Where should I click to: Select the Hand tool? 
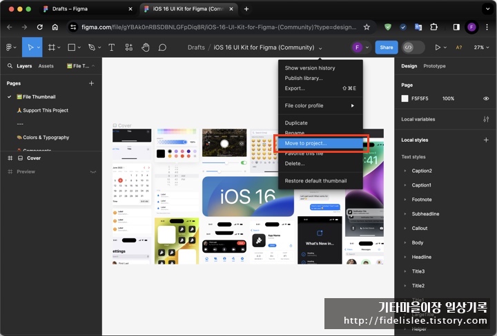[x=146, y=48]
